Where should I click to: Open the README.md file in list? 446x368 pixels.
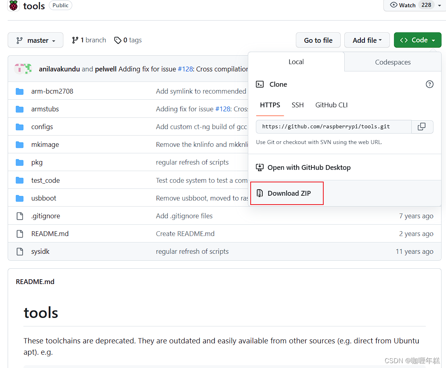point(50,234)
